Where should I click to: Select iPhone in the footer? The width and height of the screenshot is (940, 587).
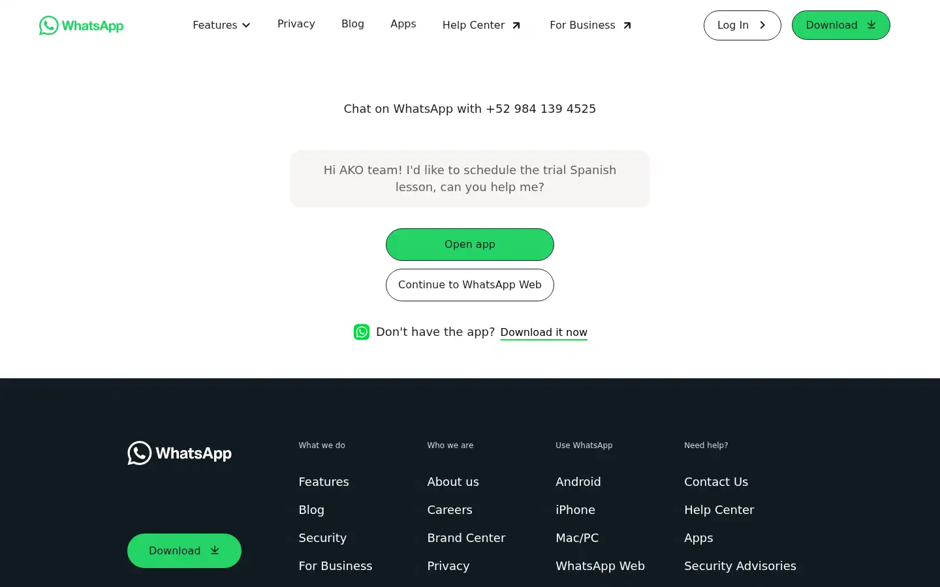[x=575, y=510]
